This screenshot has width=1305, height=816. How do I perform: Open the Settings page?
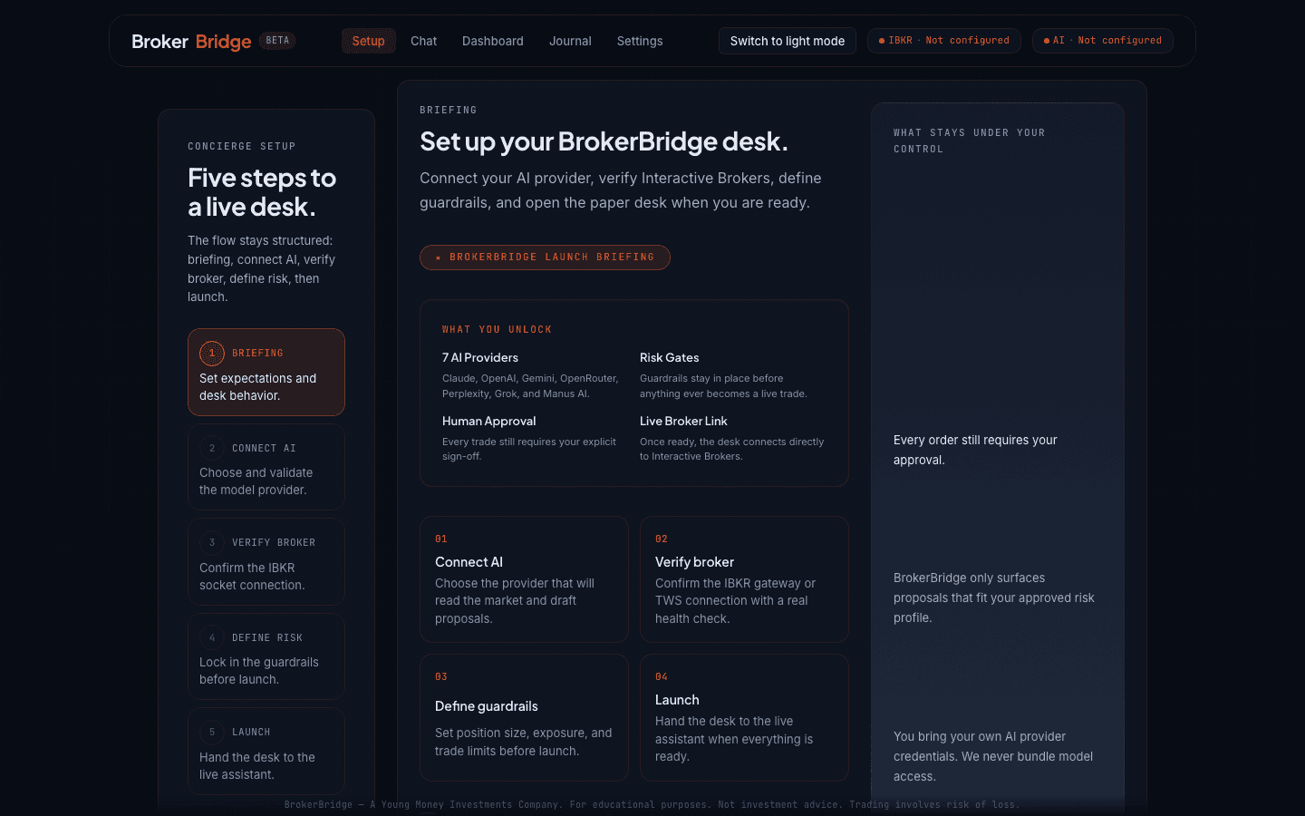tap(640, 41)
